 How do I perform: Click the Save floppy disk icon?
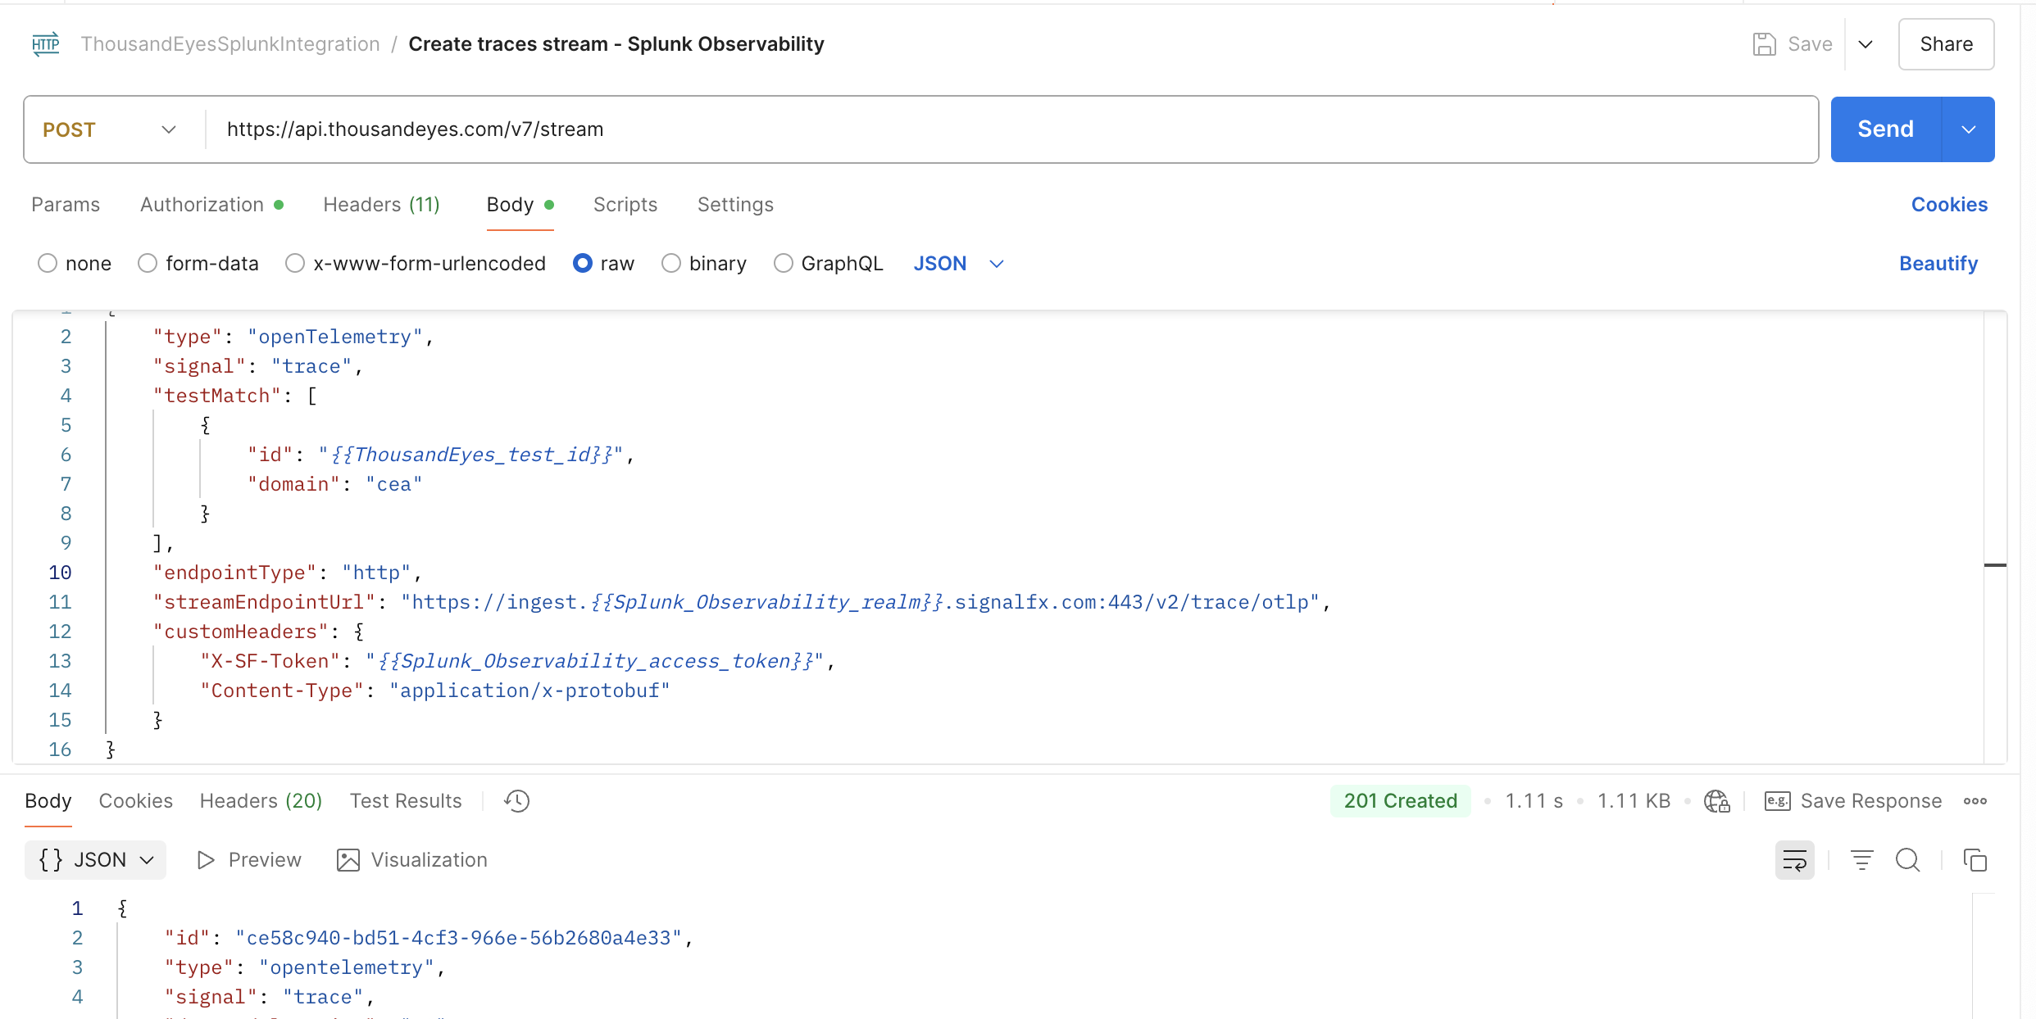point(1764,44)
